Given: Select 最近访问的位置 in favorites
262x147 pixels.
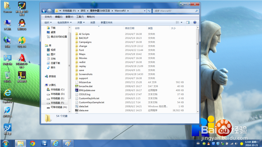Looking at the screenshot, I should pos(57,37).
